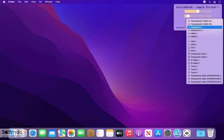Open Reminders from the Dock
Screen dimensions: 224x140
(100, 133)
